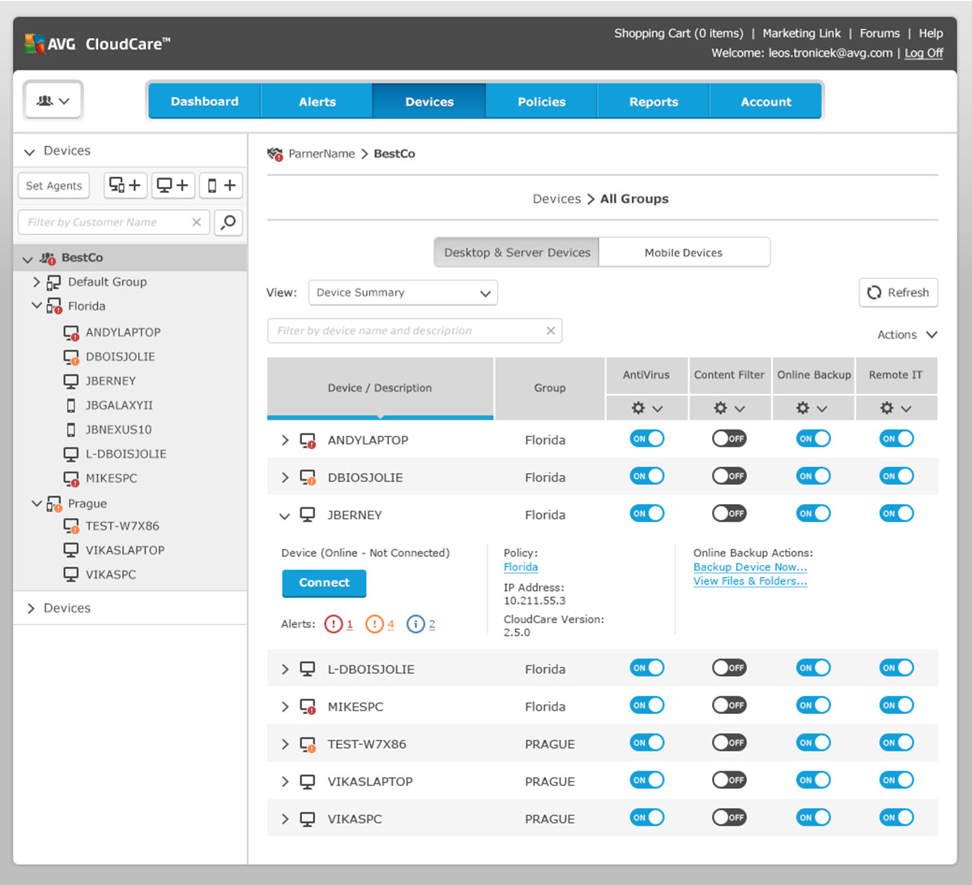Open the Alerts tab
Viewport: 972px width, 885px height.
click(x=317, y=101)
